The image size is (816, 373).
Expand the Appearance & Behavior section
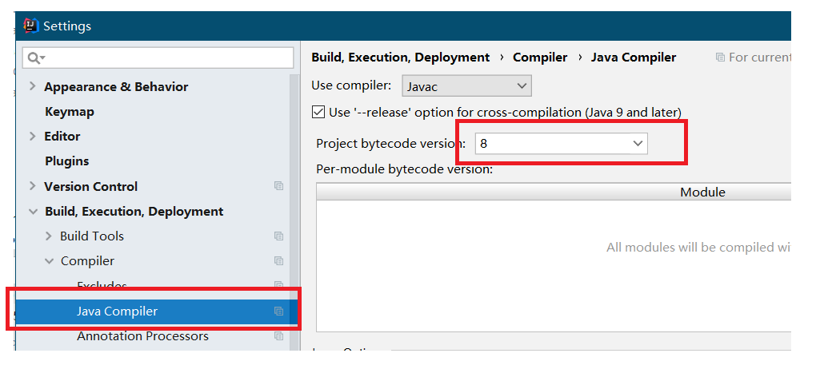click(x=32, y=86)
